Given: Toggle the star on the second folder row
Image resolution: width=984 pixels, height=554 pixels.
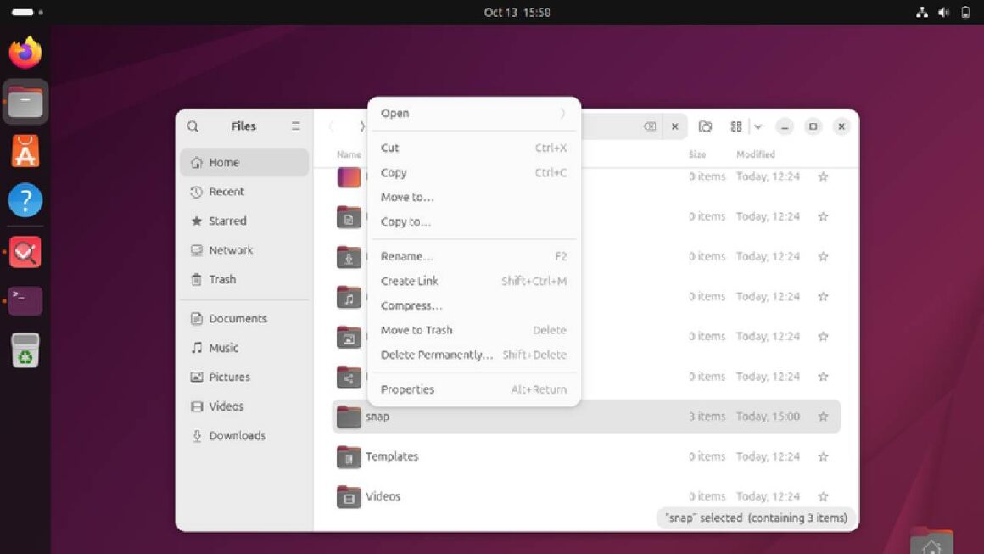Looking at the screenshot, I should tap(824, 217).
